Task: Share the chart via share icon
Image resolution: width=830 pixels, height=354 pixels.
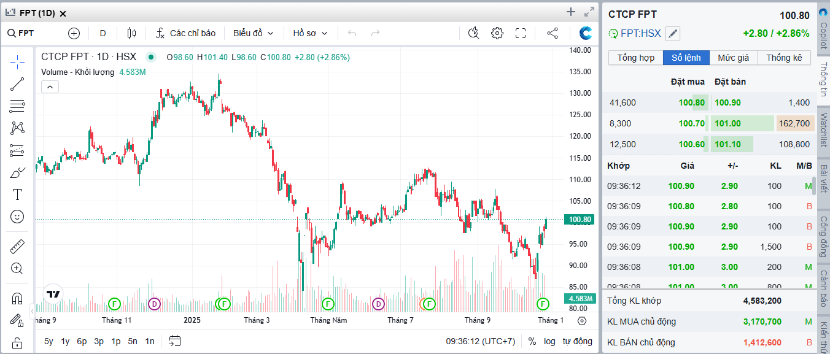Action: [553, 33]
